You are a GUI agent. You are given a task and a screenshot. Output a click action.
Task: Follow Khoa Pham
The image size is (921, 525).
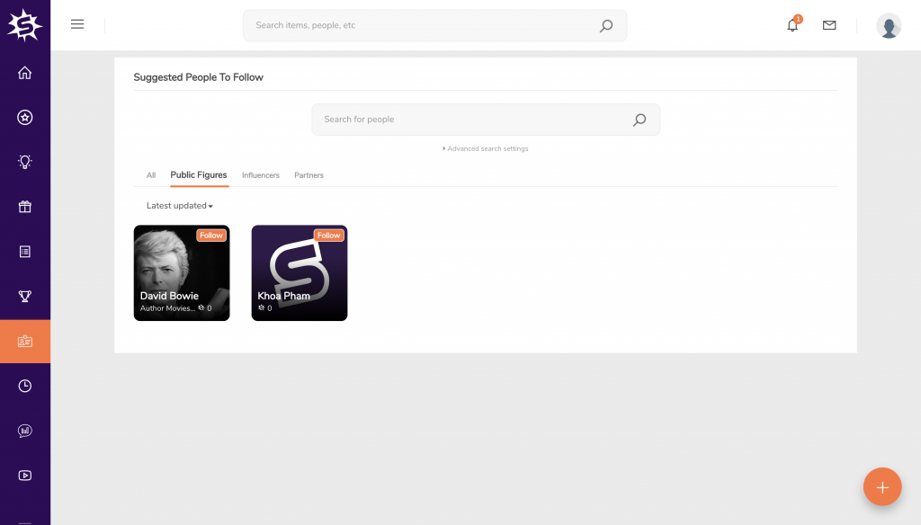328,235
